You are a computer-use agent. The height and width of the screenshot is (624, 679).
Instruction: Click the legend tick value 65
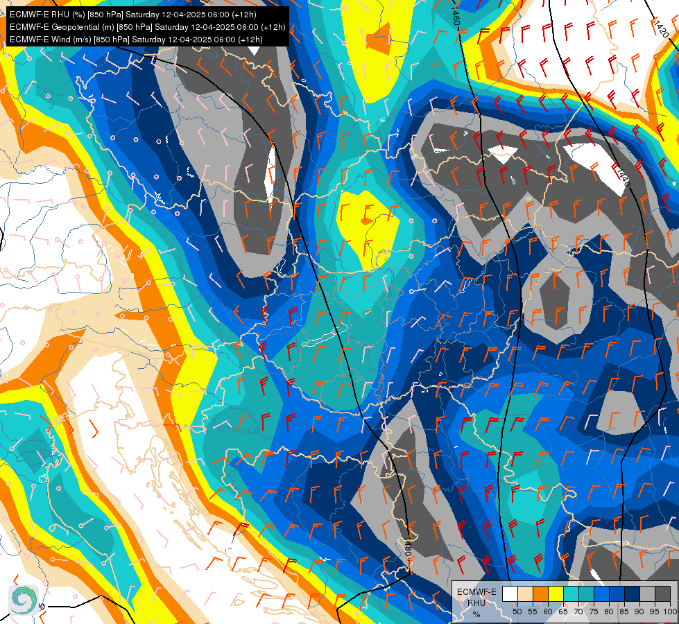click(x=563, y=612)
